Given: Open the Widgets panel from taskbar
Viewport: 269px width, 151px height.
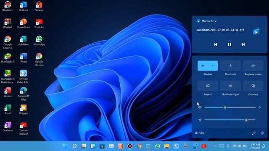Looking at the screenshot, I should [x=93, y=146].
